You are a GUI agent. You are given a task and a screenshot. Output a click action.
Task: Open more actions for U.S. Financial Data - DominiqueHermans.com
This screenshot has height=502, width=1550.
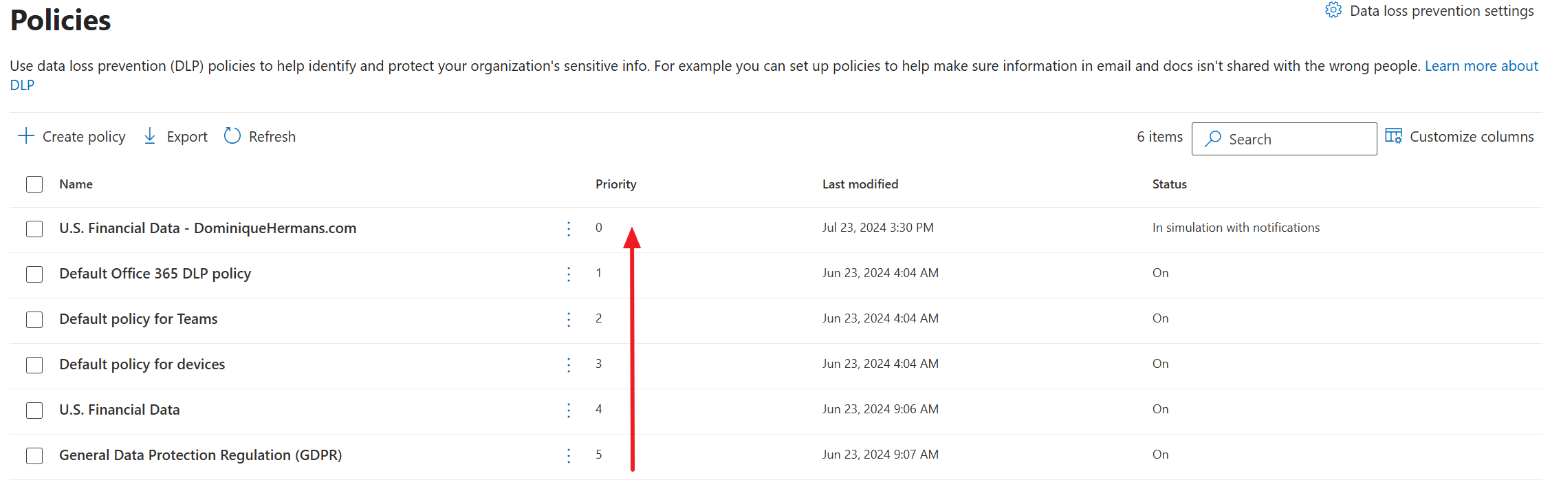tap(569, 228)
